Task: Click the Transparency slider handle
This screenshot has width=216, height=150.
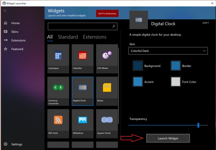Action: [198, 125]
